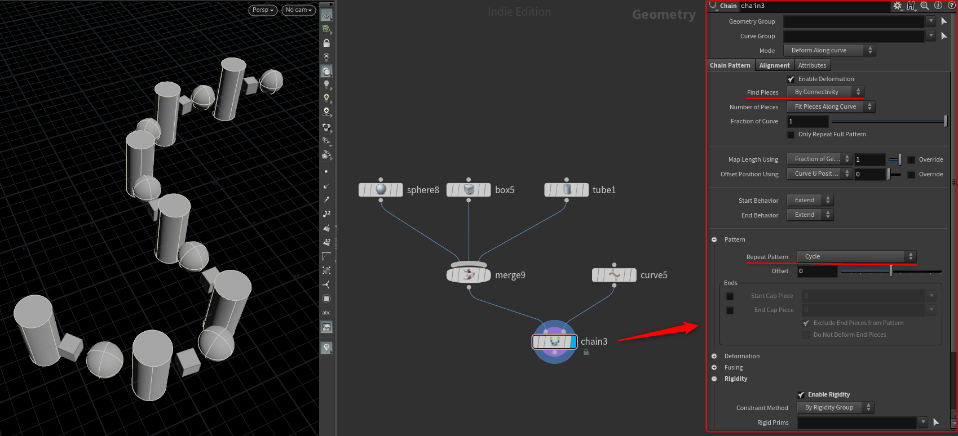Click the abc text display icon
The width and height of the screenshot is (958, 436).
coord(326,313)
